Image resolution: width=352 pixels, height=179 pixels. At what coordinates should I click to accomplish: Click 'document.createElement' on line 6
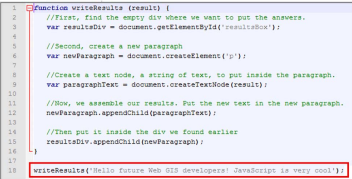174,56
